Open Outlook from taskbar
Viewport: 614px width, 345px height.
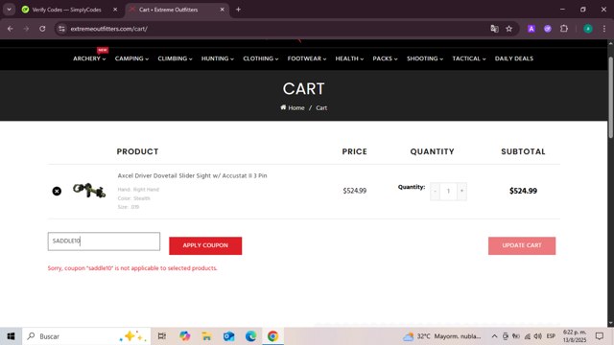[228, 336]
